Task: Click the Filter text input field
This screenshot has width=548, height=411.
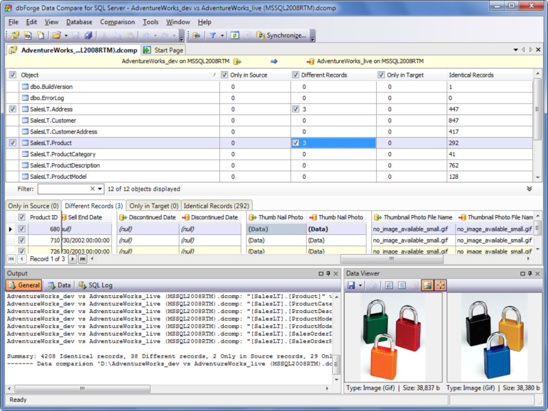Action: pos(64,189)
